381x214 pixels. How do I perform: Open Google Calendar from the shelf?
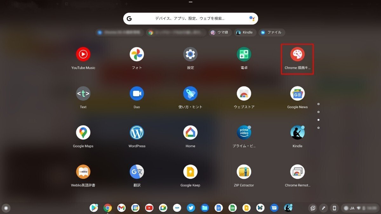[135, 208]
